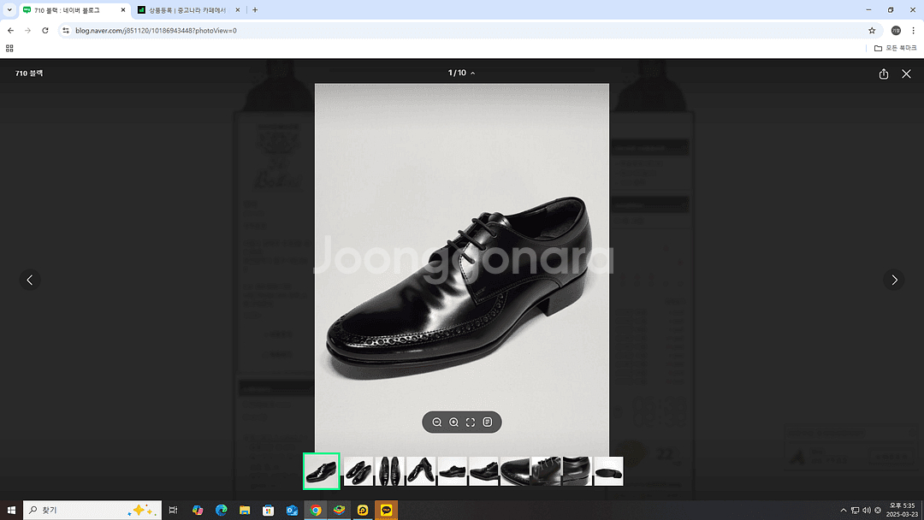
Task: Select the tenth thumbnail showing the sole
Action: (608, 471)
